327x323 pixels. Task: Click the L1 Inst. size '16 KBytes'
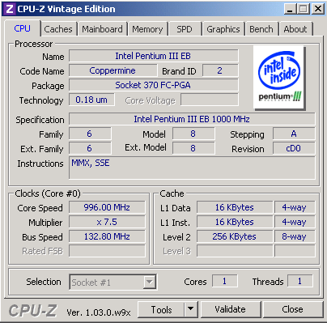tap(235, 222)
